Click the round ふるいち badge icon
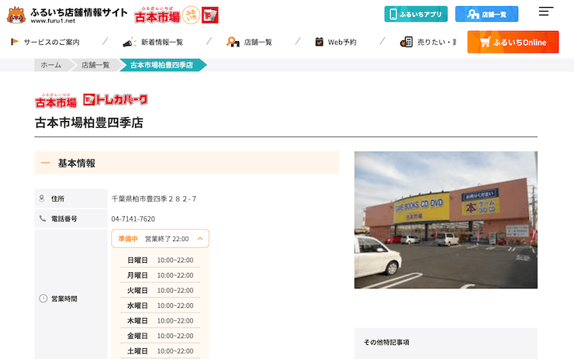574x359 pixels. (191, 15)
